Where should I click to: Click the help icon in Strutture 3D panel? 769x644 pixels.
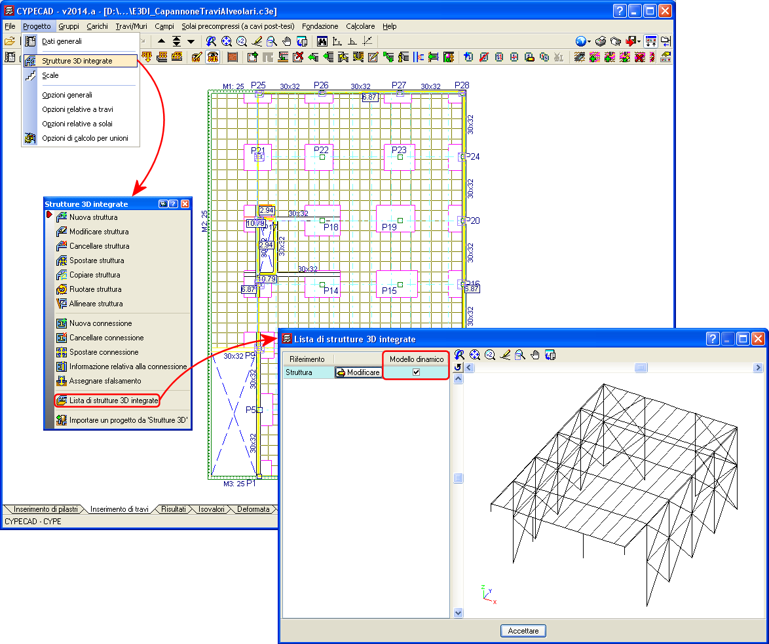(x=174, y=204)
